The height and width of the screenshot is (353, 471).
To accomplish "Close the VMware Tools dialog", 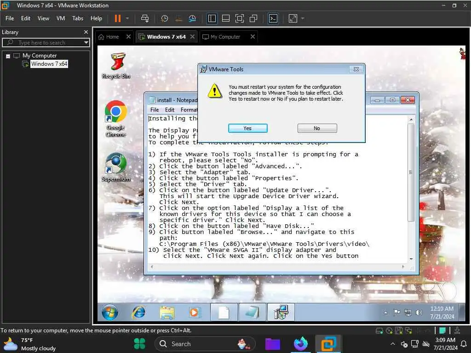I will [356, 69].
